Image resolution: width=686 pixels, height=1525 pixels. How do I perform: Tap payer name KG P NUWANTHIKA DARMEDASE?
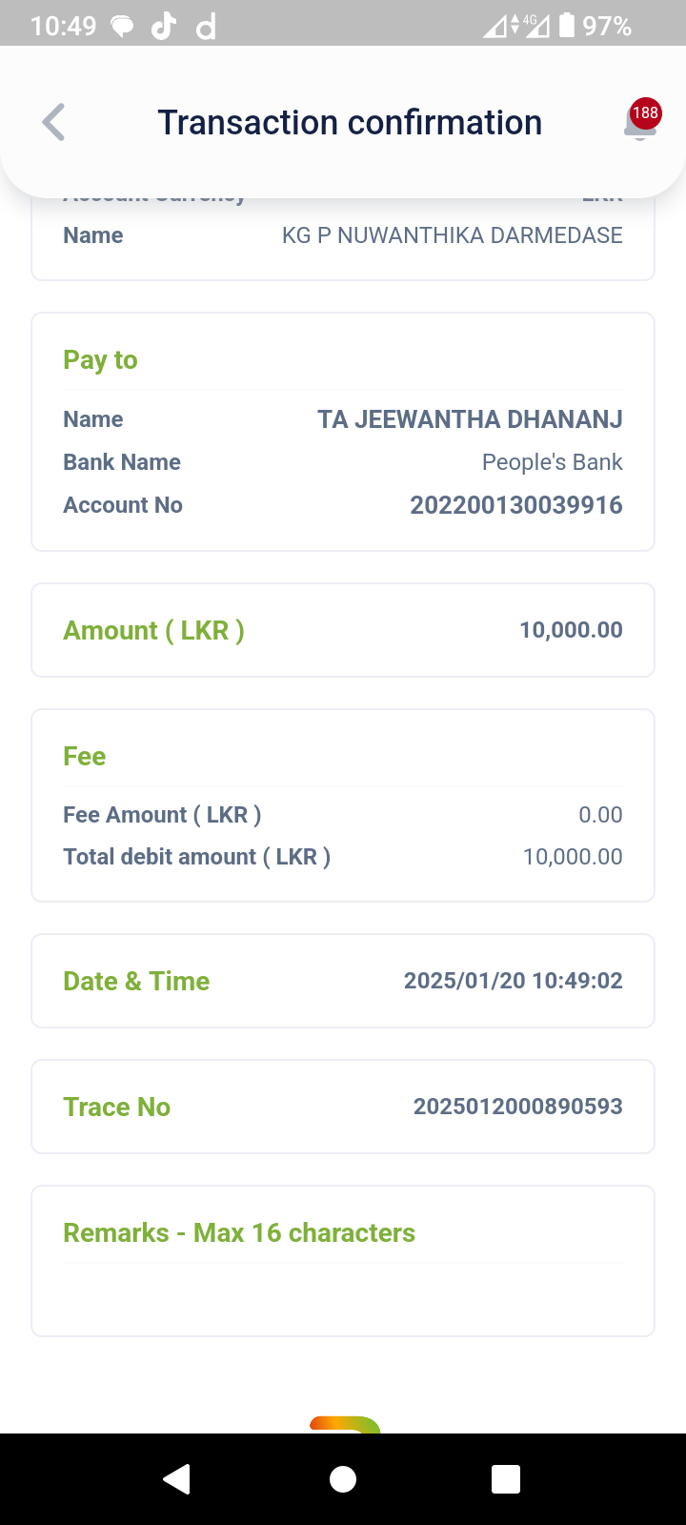(x=452, y=235)
